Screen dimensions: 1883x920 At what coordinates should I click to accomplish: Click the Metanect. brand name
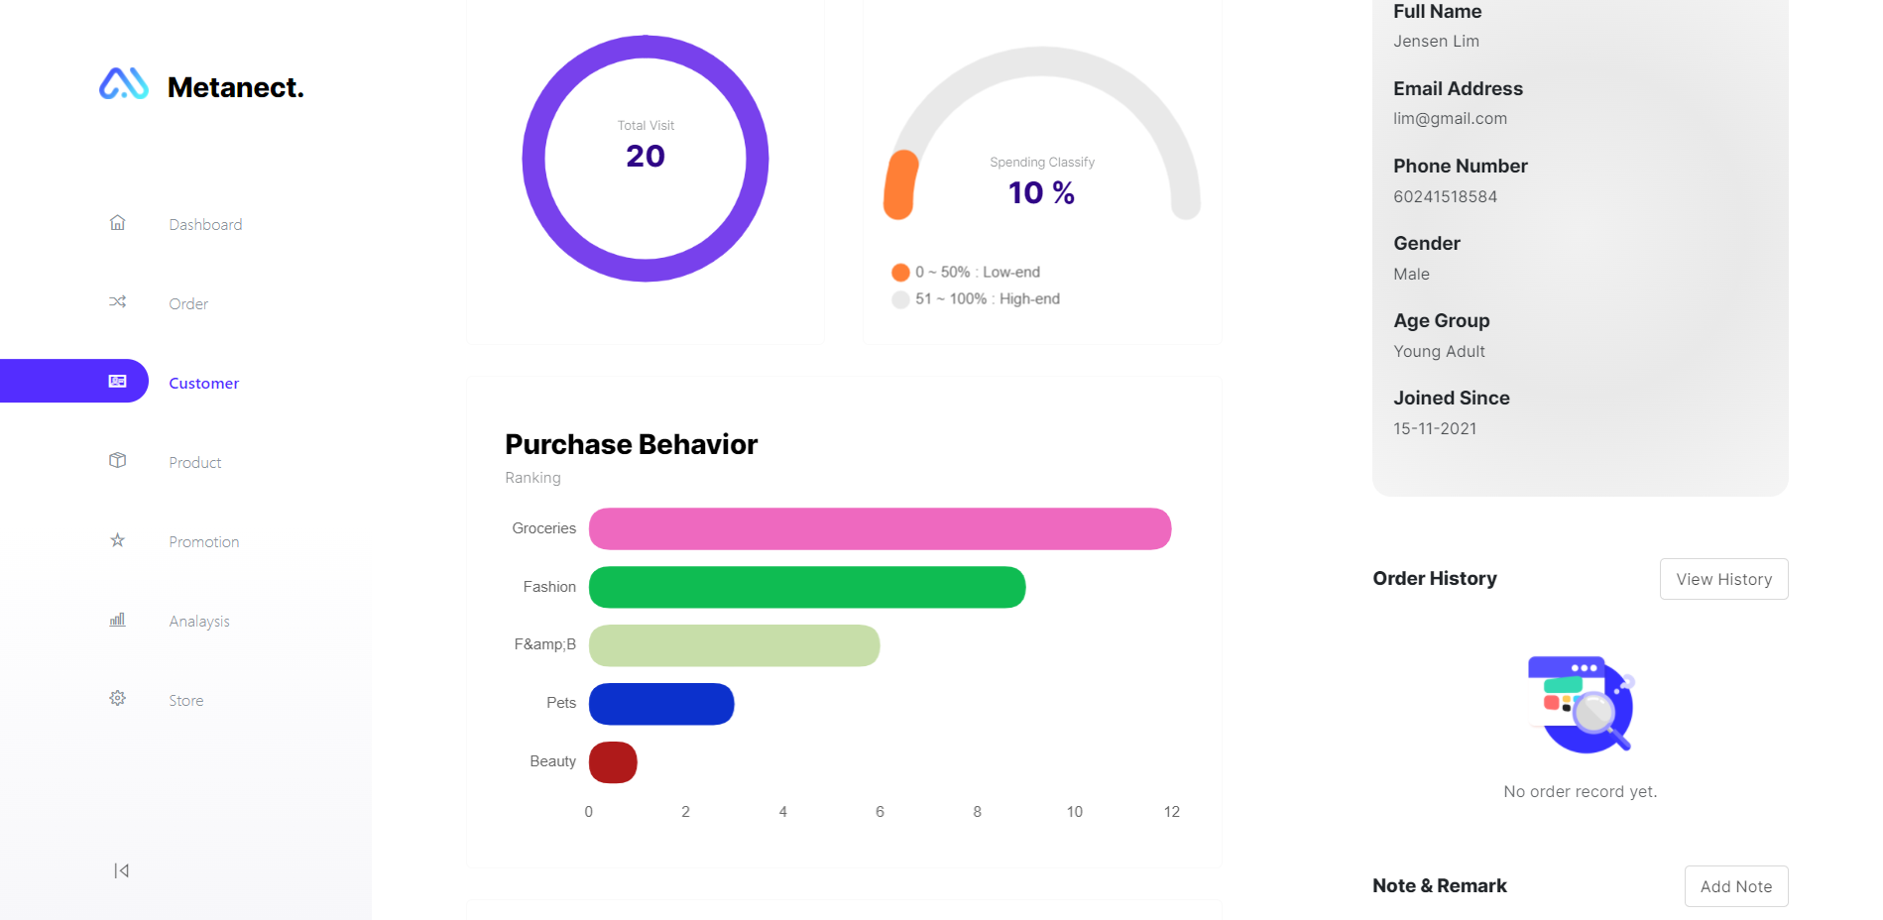(x=236, y=87)
